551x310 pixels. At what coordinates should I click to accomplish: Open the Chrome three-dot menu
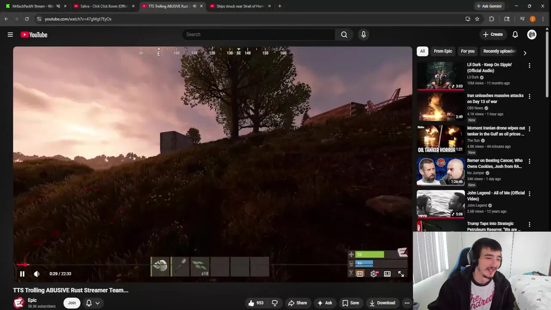click(543, 19)
